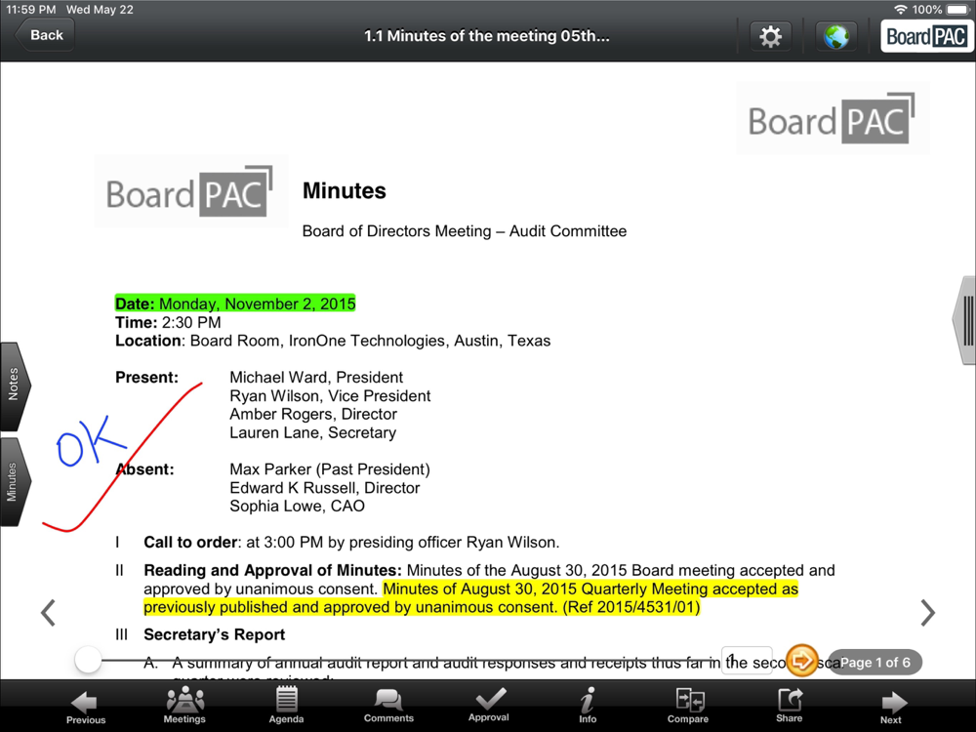
Task: Tap 'Sophia Lowe, CAO'
Action: (297, 506)
